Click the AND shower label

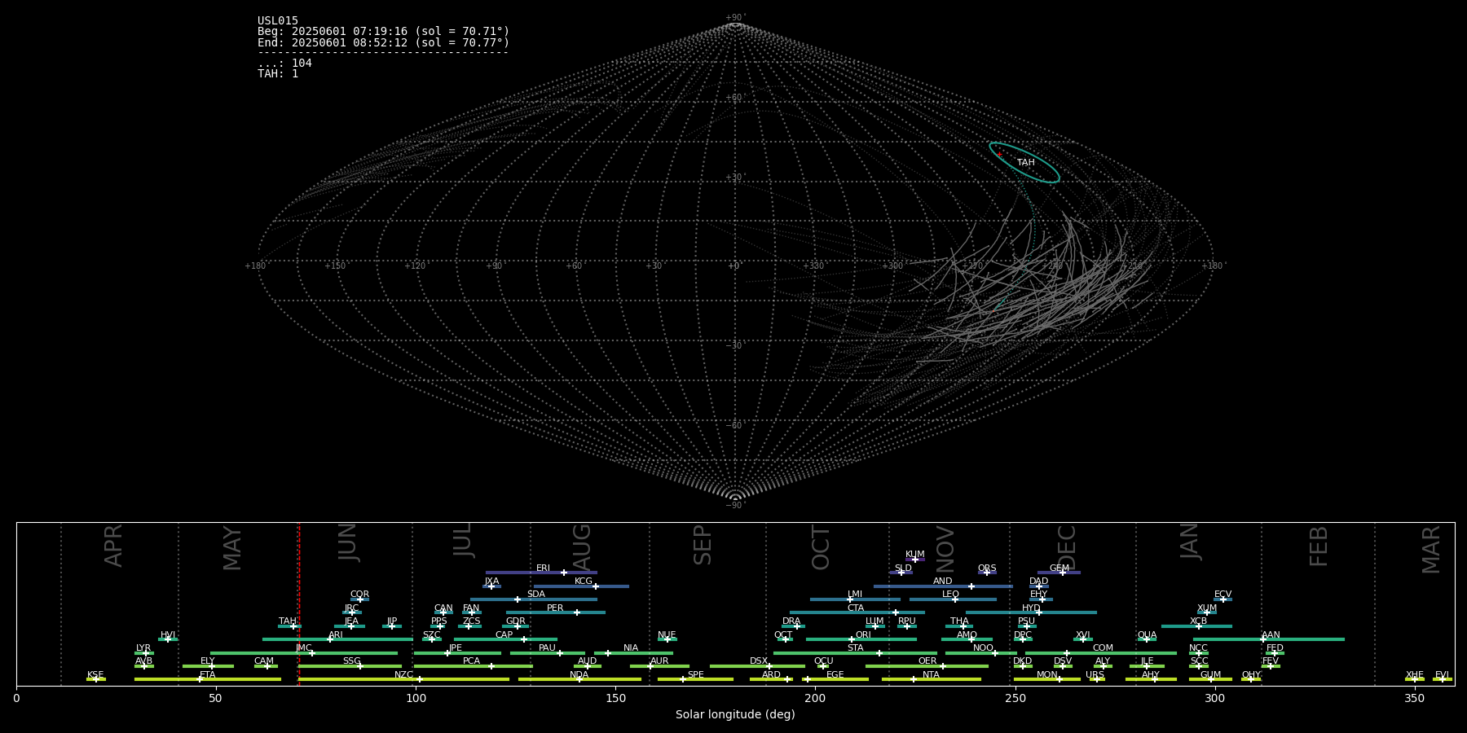tap(943, 582)
